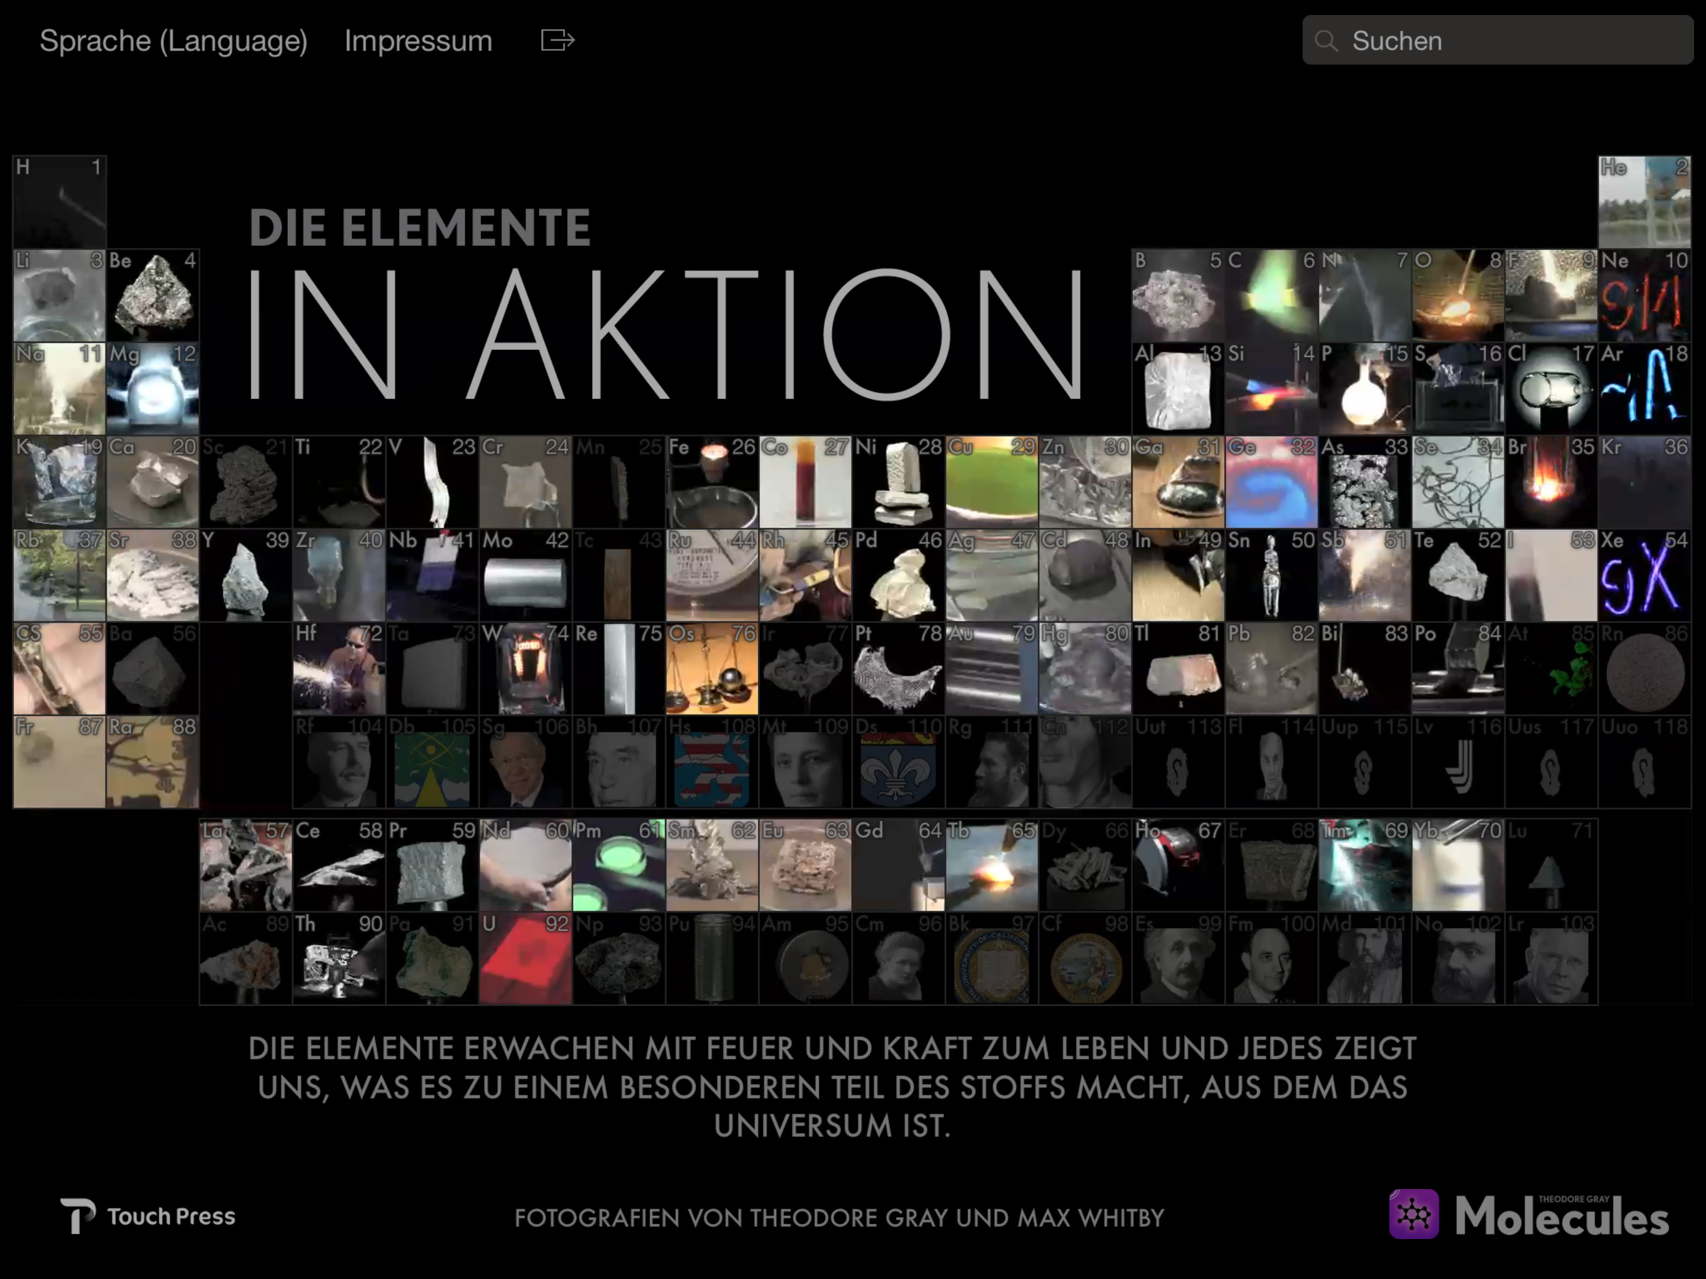Select the Magnesium (Mg 12) tile
This screenshot has height=1279, width=1706.
click(153, 389)
